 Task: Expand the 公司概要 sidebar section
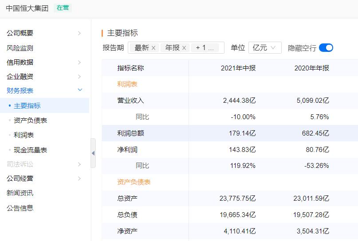(79, 33)
